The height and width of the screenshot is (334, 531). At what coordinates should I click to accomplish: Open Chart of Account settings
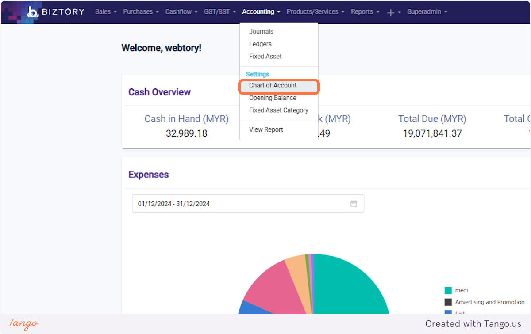tap(279, 86)
